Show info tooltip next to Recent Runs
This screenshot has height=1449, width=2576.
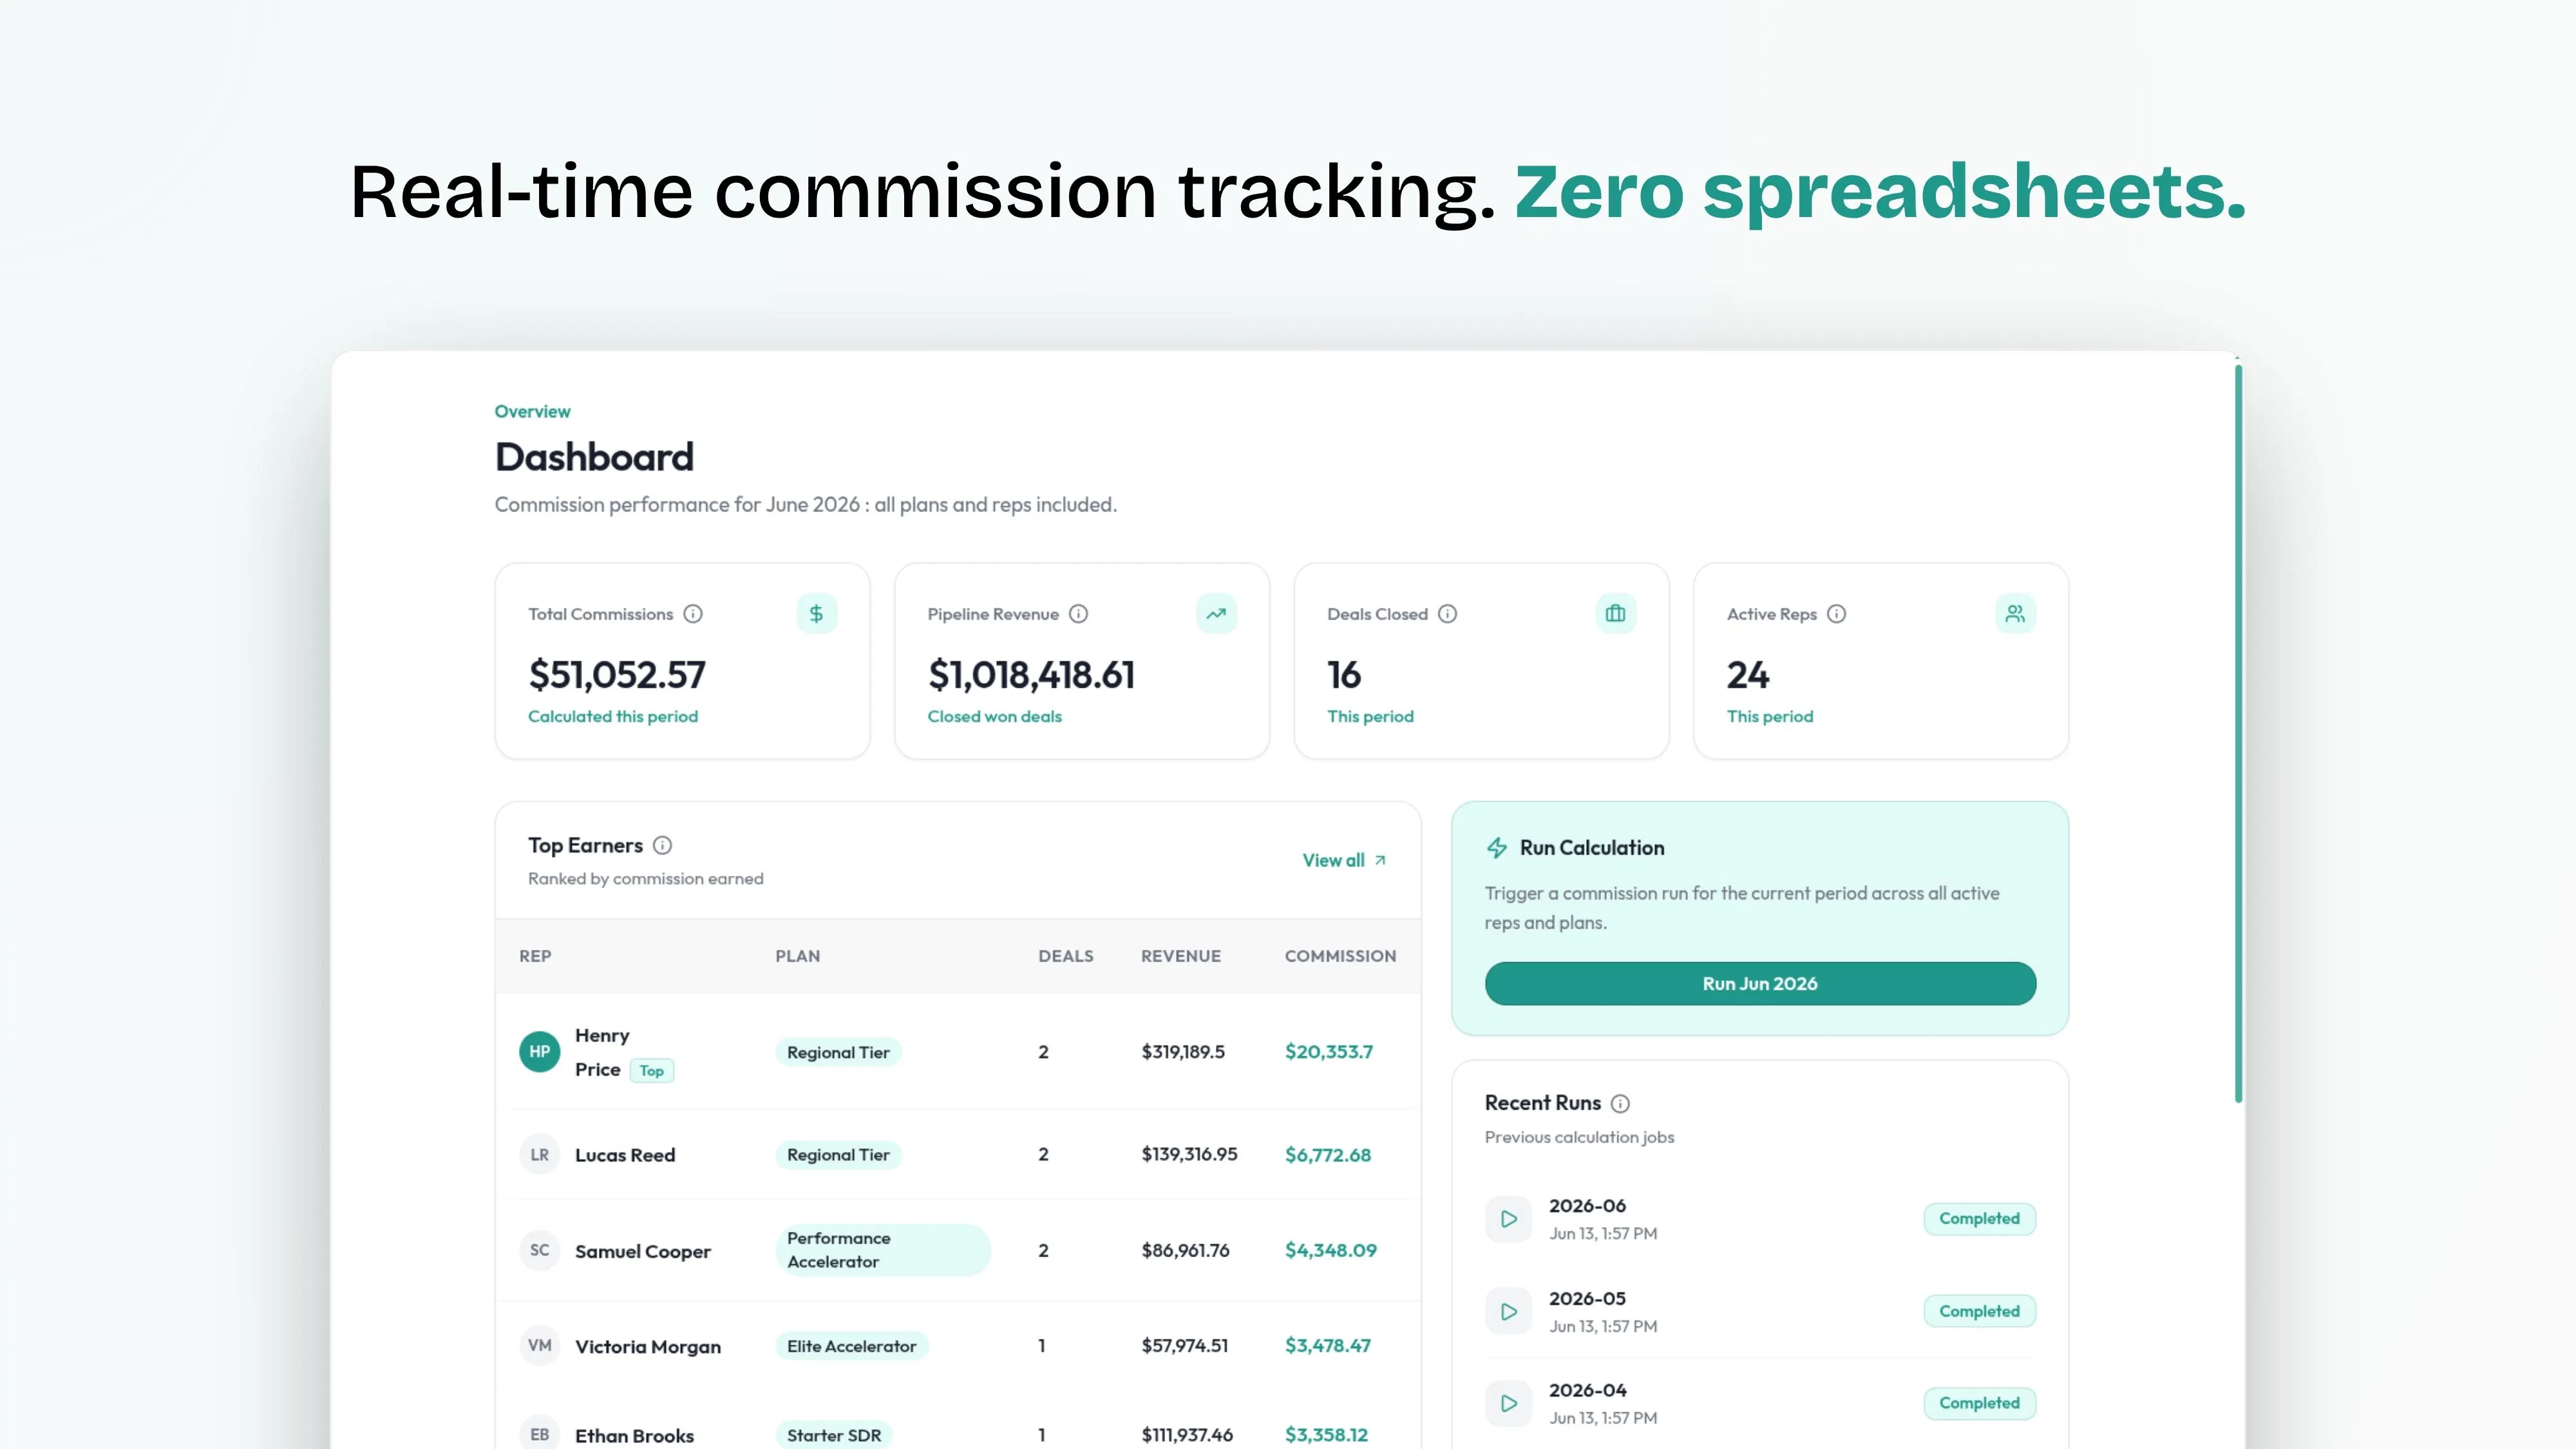[1620, 1104]
